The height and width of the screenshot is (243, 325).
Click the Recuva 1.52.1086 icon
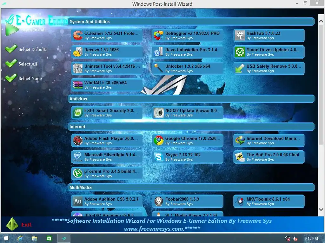pos(78,52)
